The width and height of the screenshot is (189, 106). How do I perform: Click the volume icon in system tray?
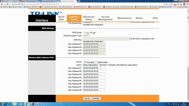click(x=178, y=104)
